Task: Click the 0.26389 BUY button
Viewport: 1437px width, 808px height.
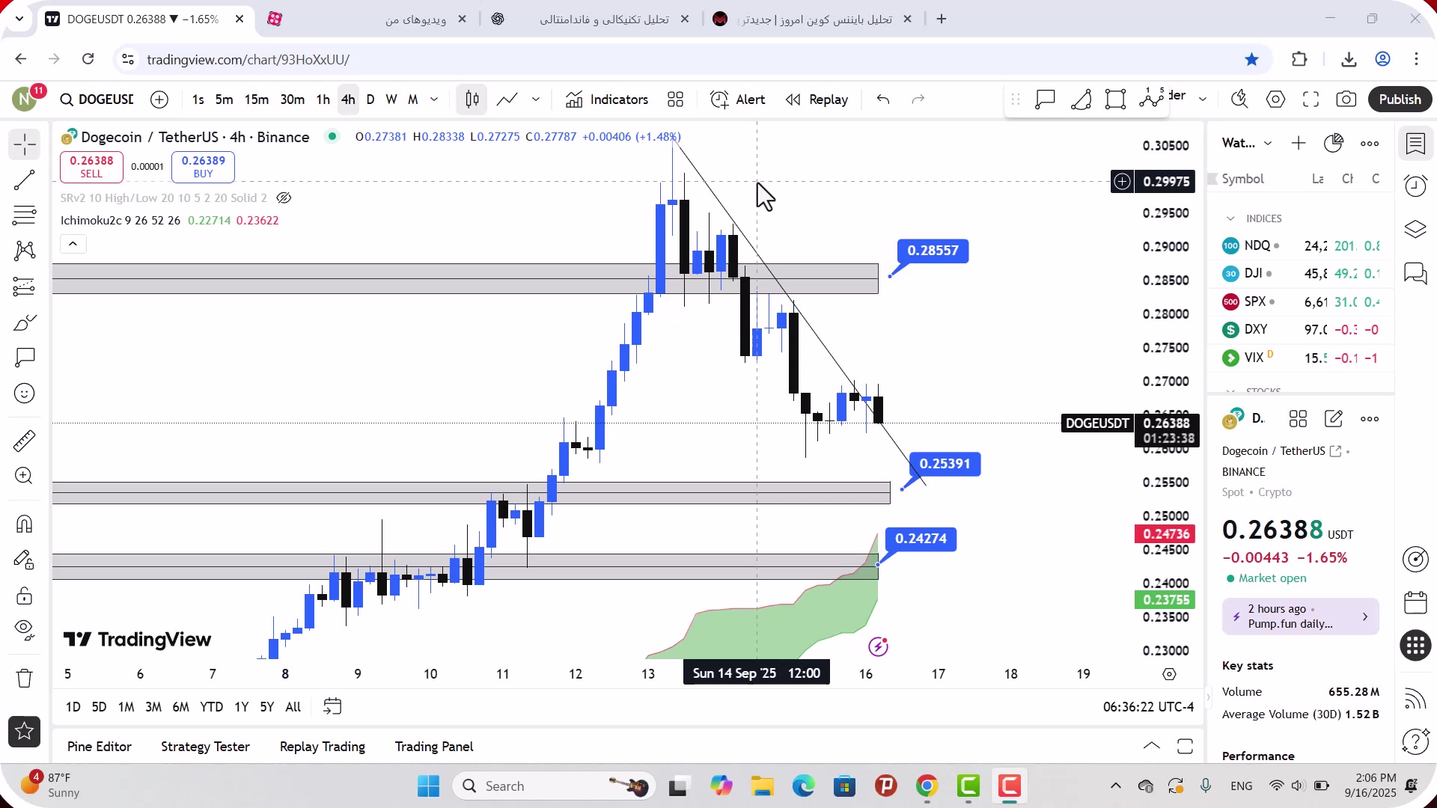Action: 203,167
